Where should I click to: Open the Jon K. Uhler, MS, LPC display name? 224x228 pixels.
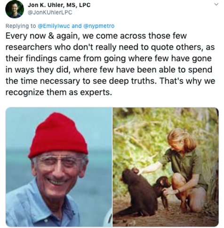click(59, 5)
